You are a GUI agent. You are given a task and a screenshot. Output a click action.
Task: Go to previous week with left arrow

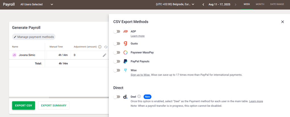tap(203, 5)
